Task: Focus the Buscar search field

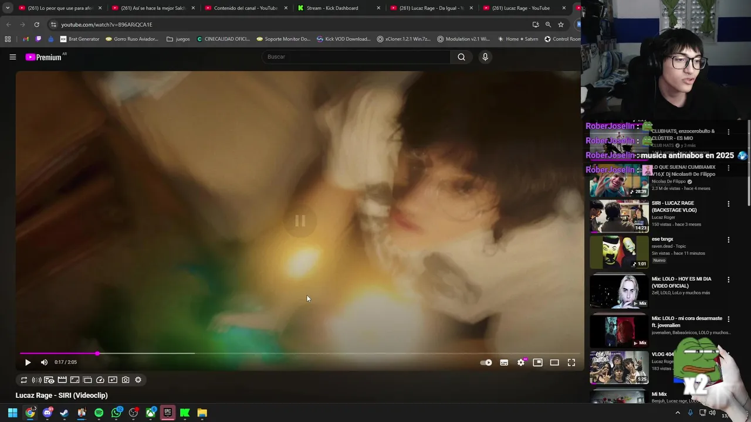Action: point(356,57)
